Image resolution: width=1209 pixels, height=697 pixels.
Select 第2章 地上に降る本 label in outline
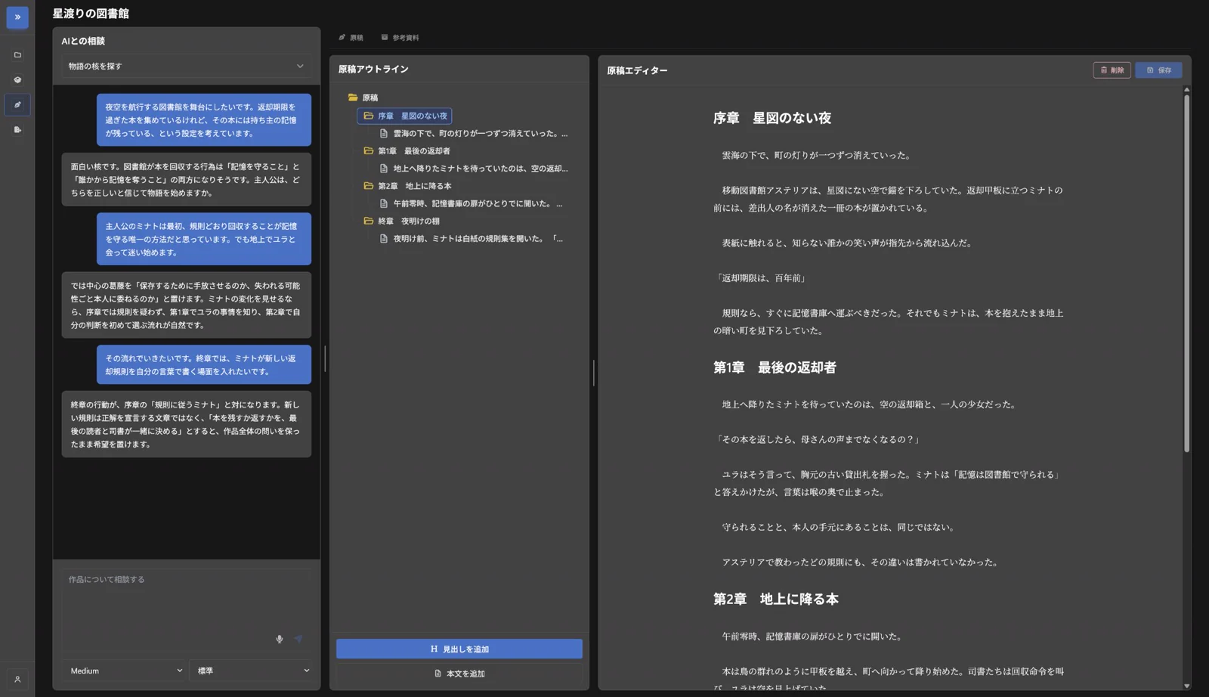tap(415, 186)
